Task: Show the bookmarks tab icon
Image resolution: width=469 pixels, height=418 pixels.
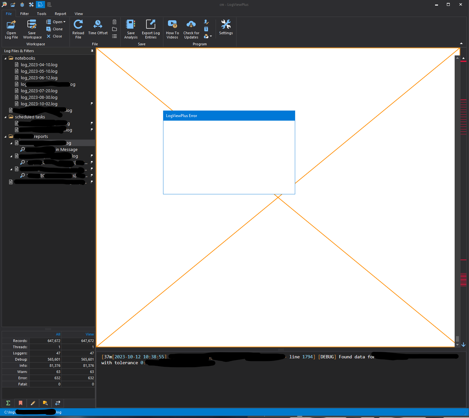Action: (21, 403)
